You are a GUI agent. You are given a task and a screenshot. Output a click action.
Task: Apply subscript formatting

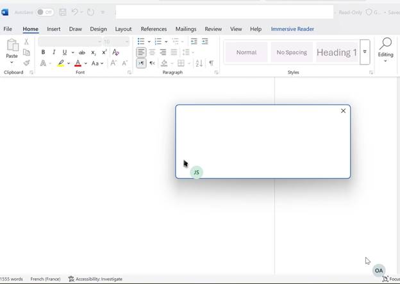point(94,53)
